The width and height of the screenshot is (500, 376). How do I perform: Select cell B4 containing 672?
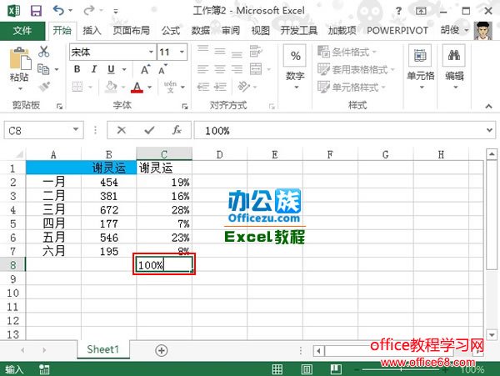coord(108,210)
